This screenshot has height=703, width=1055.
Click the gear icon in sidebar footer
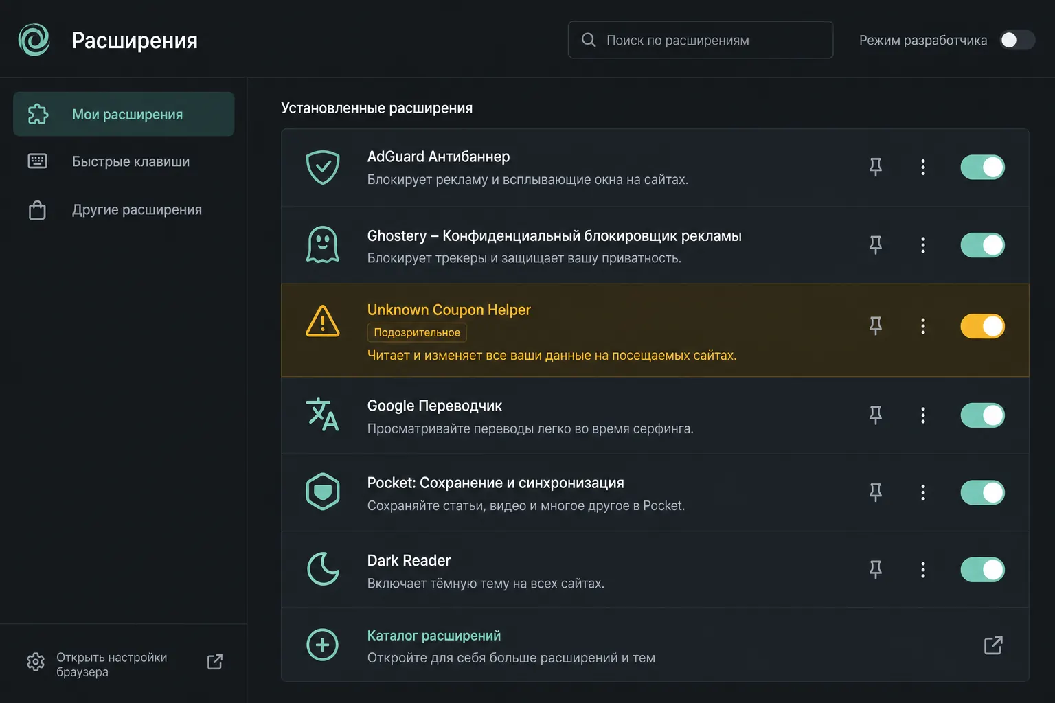[36, 662]
